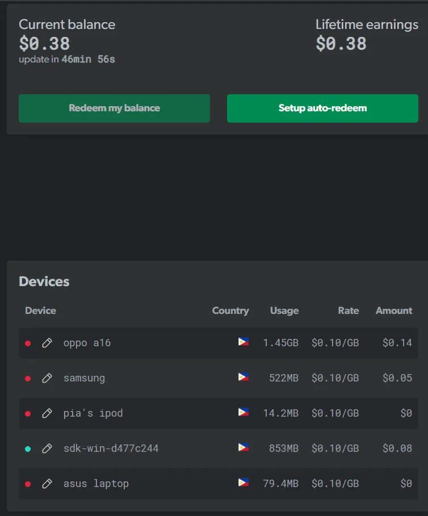Click device name asus laptop
Viewport: 428px width, 516px height.
pos(96,484)
